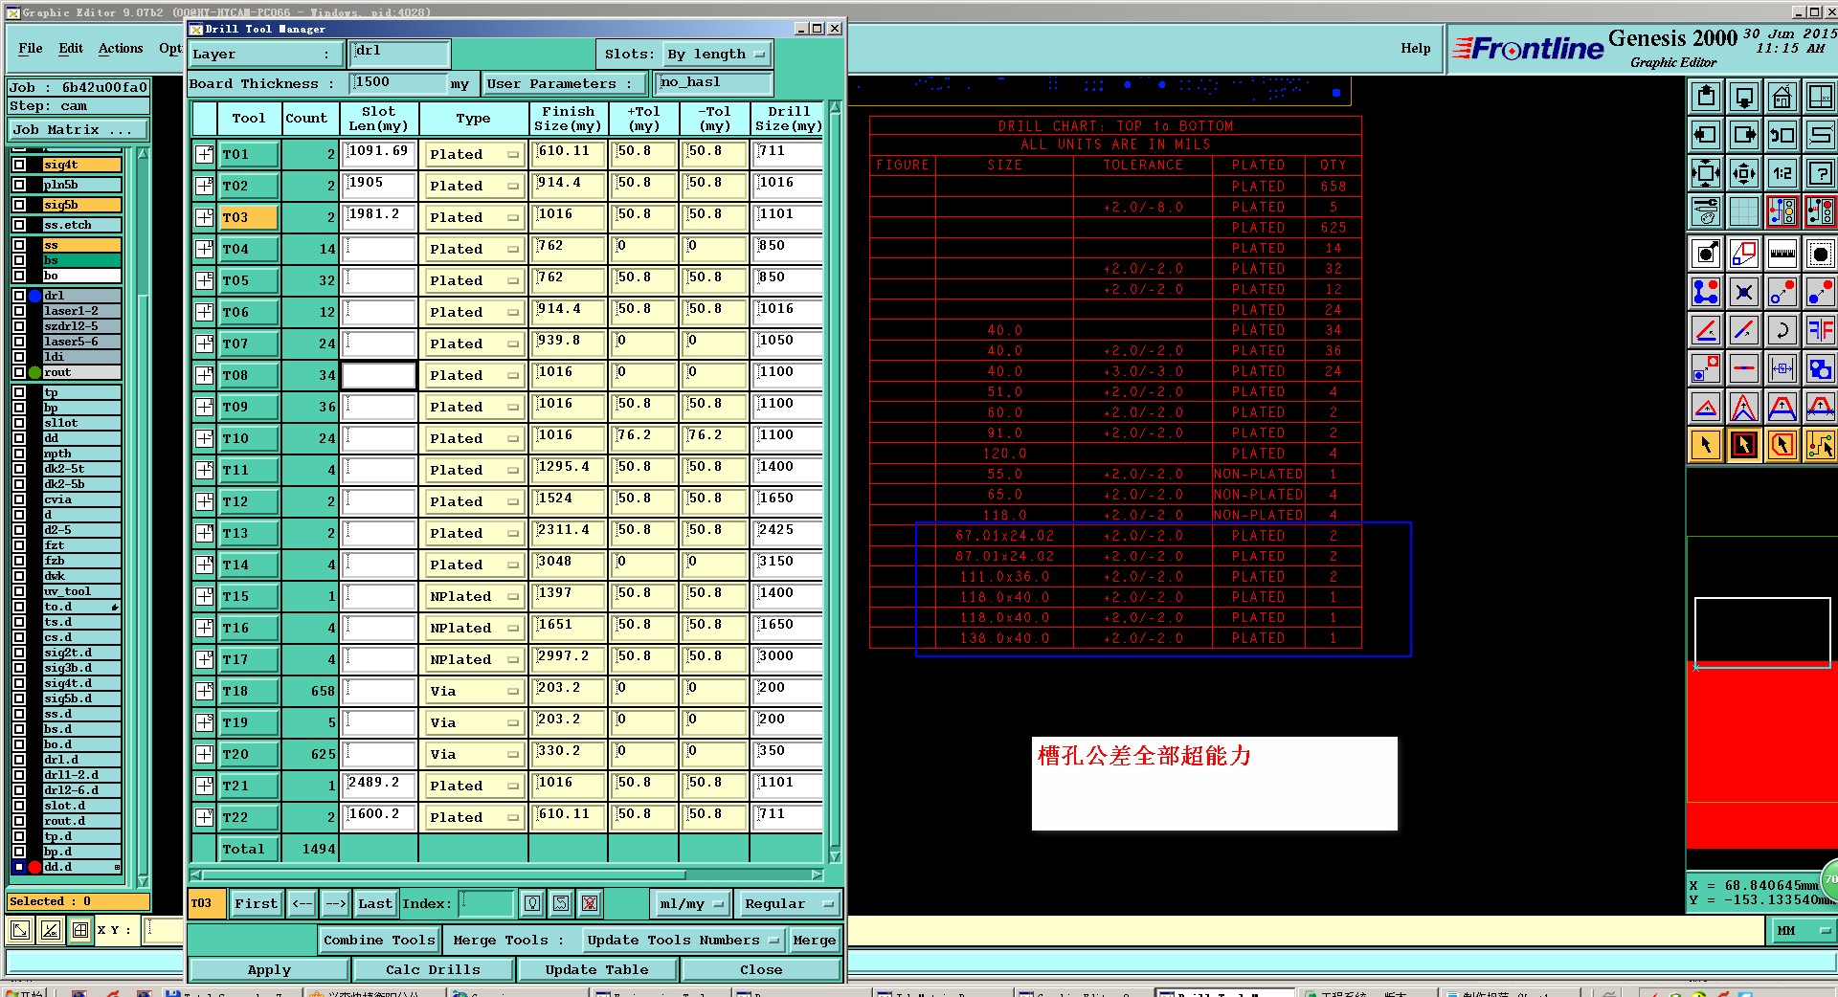
Task: Open the Update Tools Numbers dropdown
Action: (x=684, y=940)
